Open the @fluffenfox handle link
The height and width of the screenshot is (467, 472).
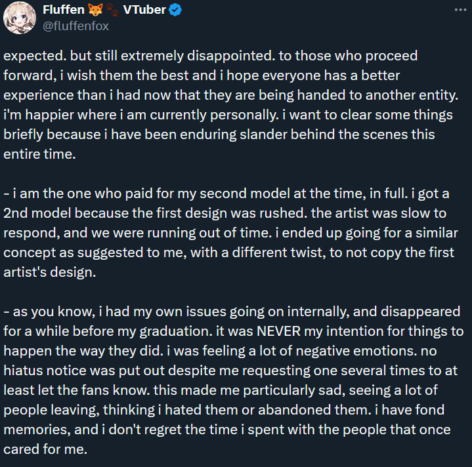75,26
